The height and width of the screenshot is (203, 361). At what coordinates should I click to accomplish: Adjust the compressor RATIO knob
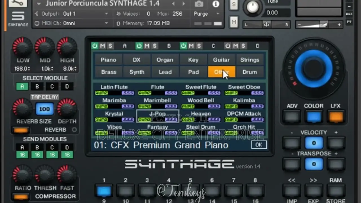[23, 175]
